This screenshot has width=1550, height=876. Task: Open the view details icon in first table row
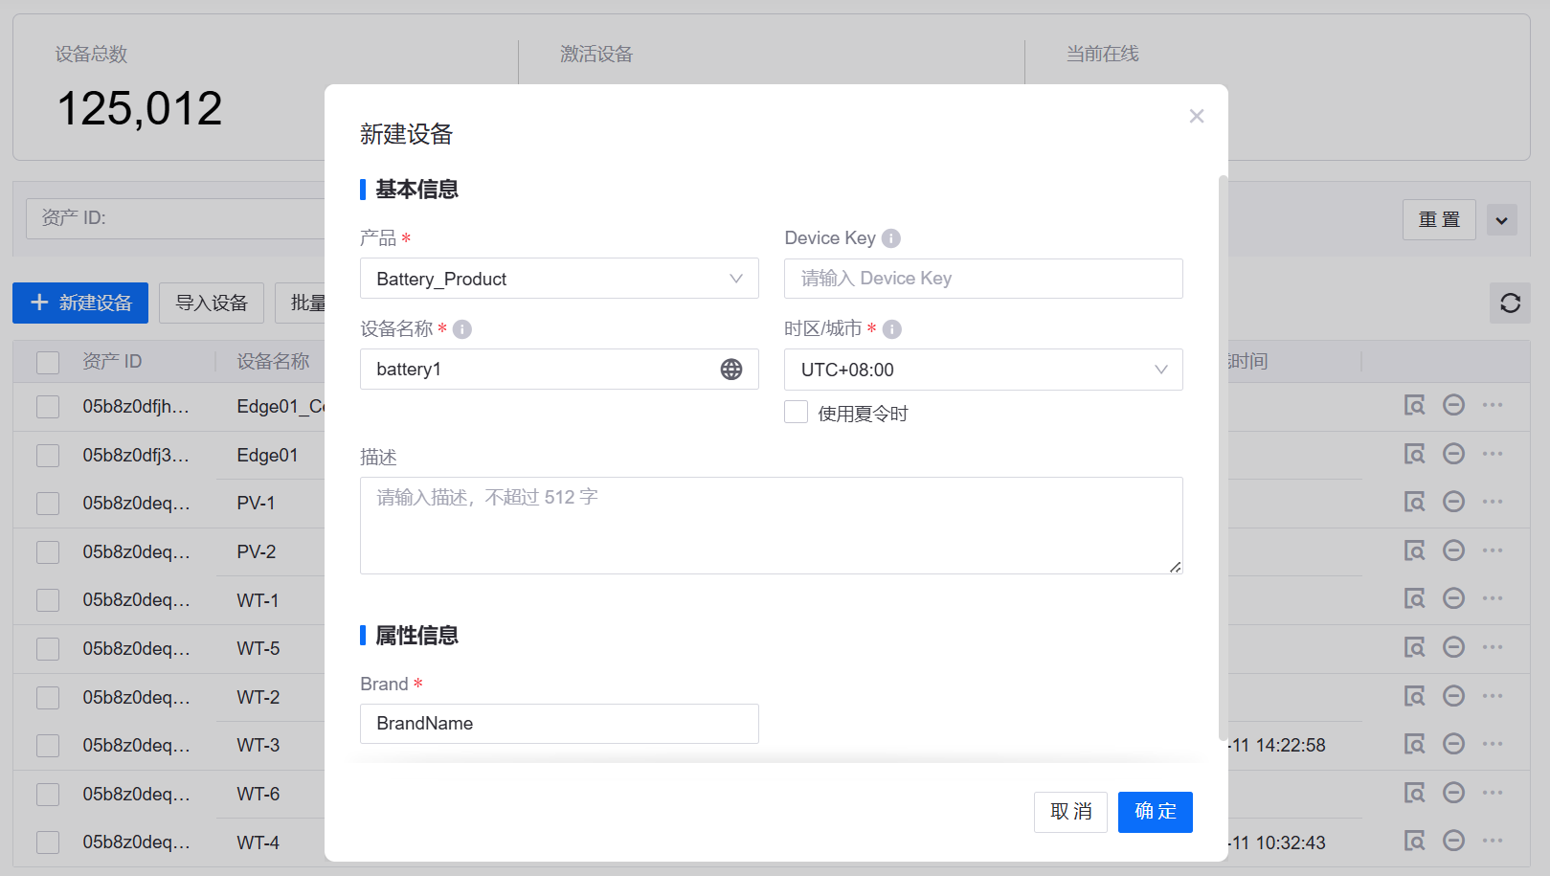click(1414, 405)
